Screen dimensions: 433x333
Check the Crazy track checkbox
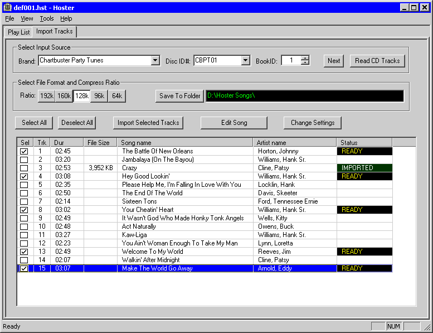click(x=24, y=168)
